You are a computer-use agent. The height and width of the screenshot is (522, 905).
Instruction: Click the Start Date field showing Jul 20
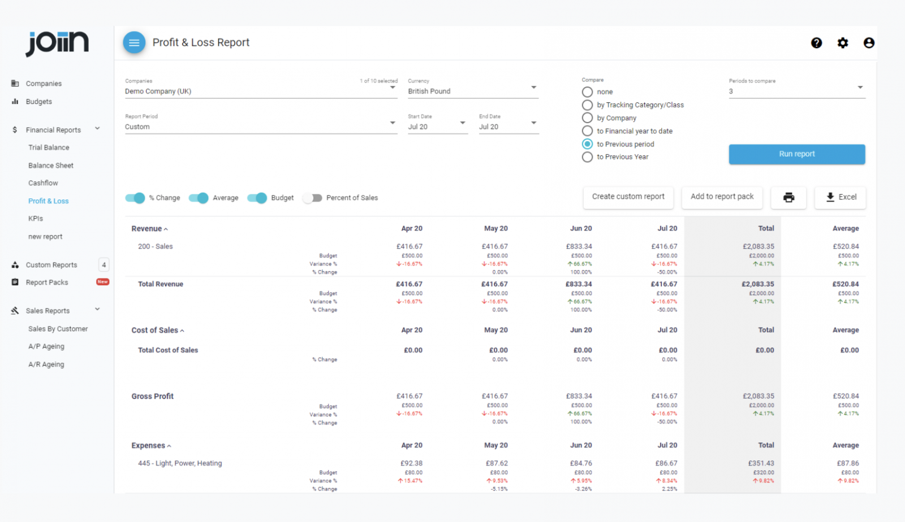point(433,127)
